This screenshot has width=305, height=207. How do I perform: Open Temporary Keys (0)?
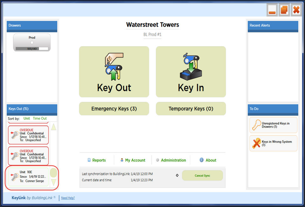click(x=191, y=109)
